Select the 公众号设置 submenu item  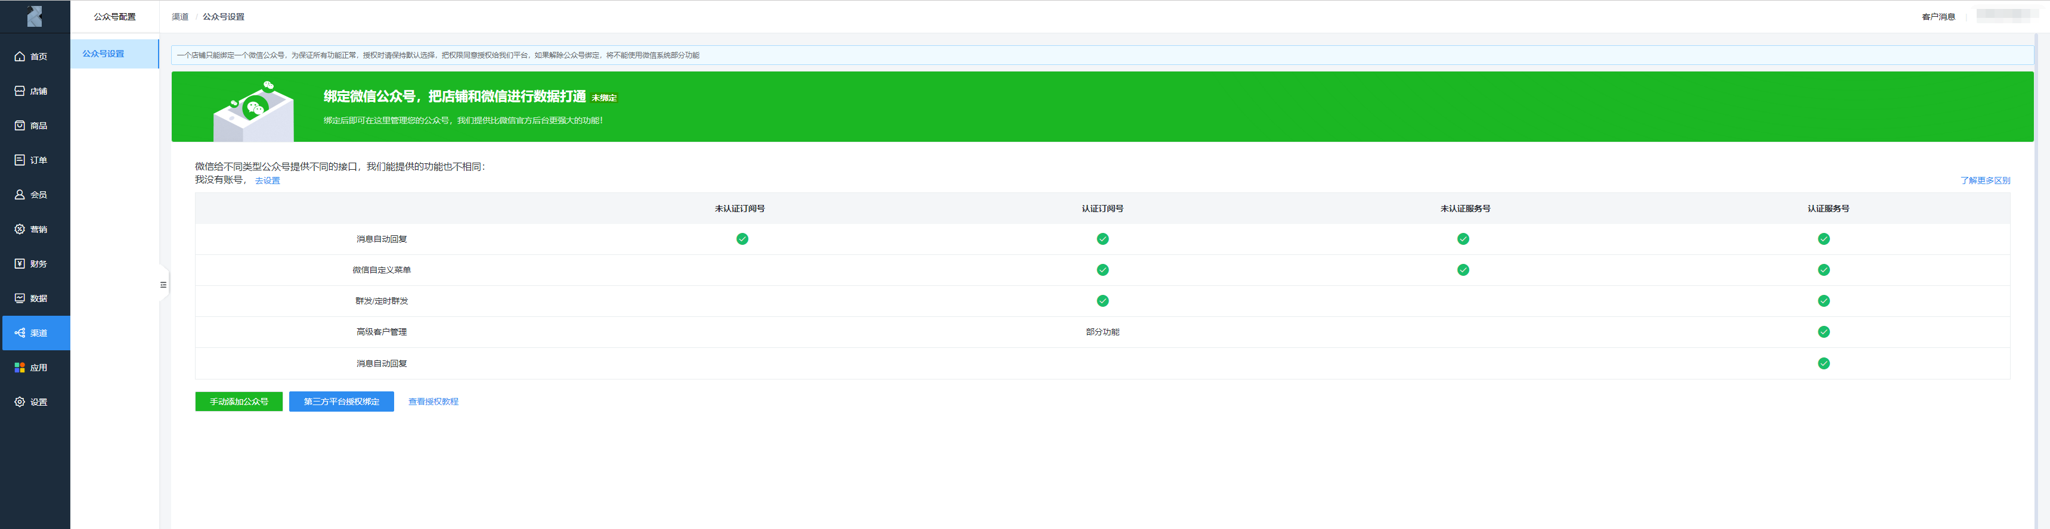click(104, 54)
